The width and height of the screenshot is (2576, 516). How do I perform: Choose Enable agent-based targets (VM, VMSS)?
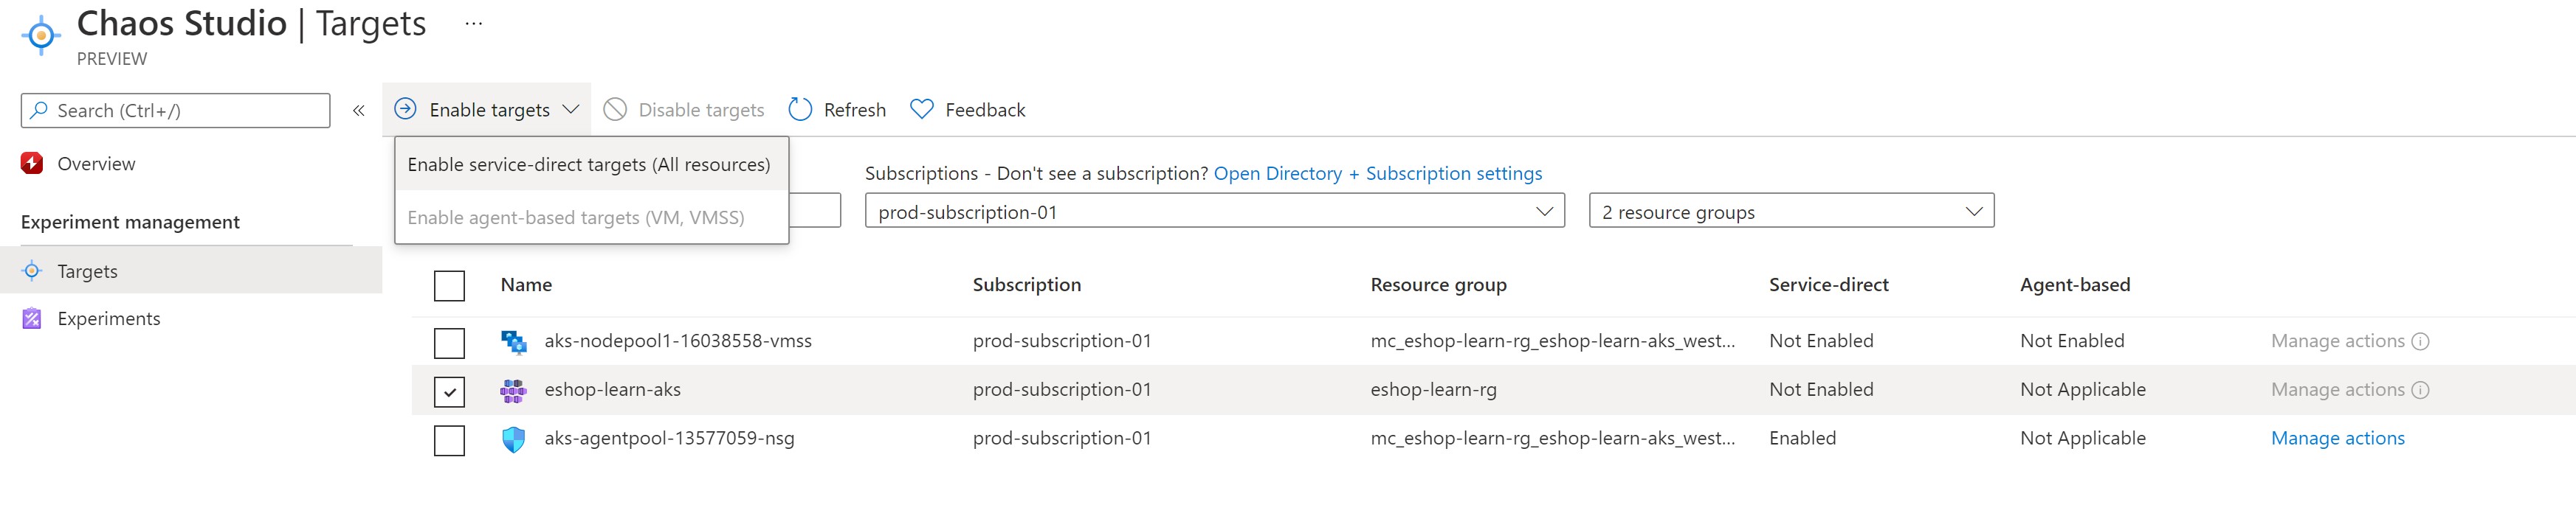click(x=591, y=217)
